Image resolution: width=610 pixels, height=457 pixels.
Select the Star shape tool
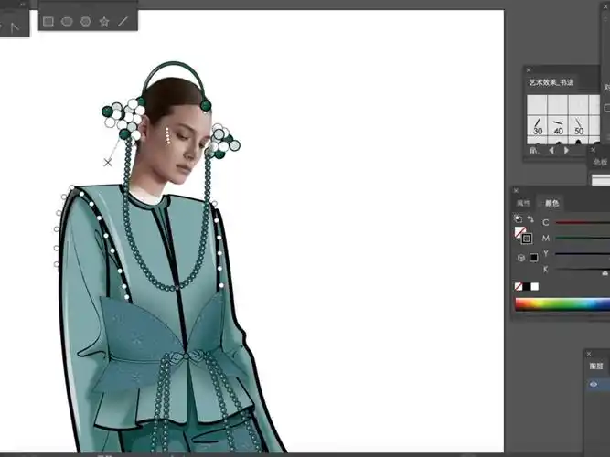pos(104,21)
